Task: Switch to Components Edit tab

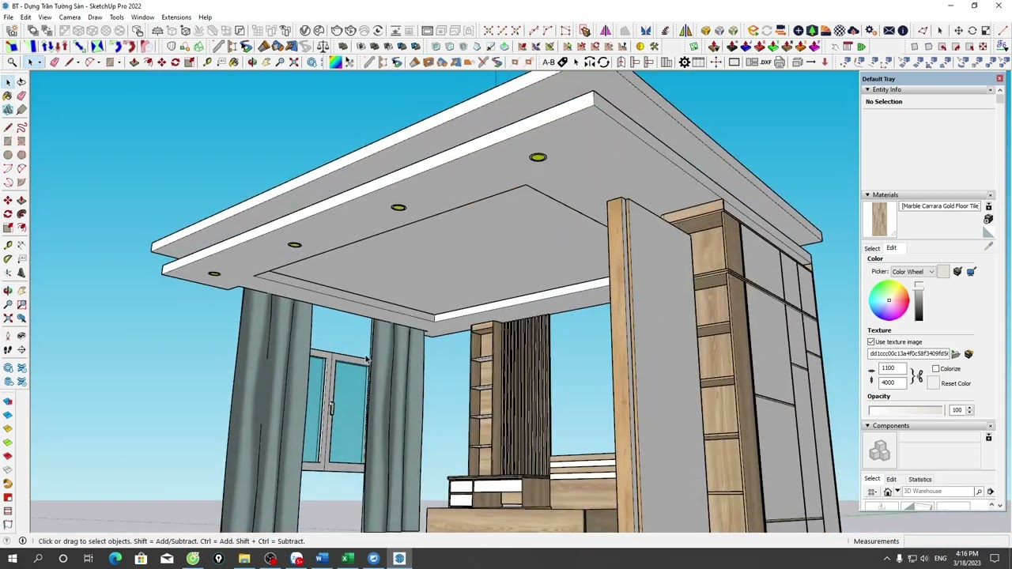Action: coord(891,480)
